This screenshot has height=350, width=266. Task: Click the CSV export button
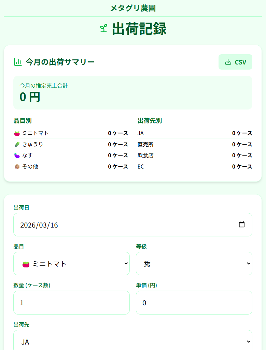pos(235,62)
